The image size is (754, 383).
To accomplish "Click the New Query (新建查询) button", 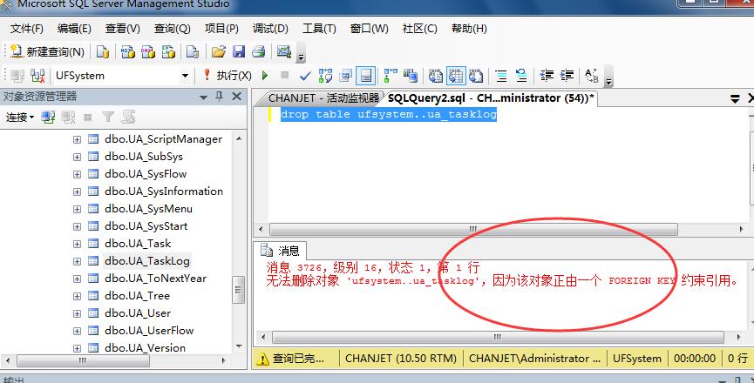I will [47, 52].
